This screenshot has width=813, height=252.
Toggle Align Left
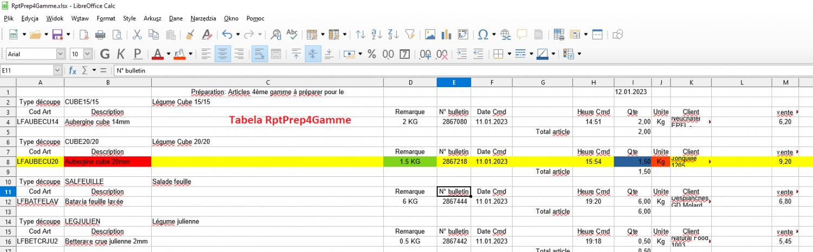click(205, 54)
